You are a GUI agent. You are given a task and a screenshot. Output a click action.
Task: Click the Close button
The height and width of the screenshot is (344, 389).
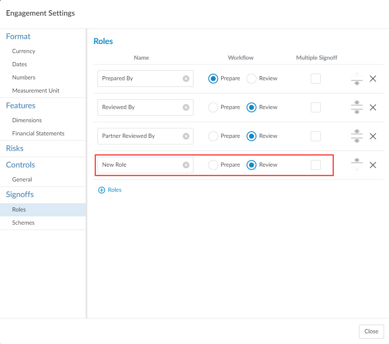pos(371,331)
